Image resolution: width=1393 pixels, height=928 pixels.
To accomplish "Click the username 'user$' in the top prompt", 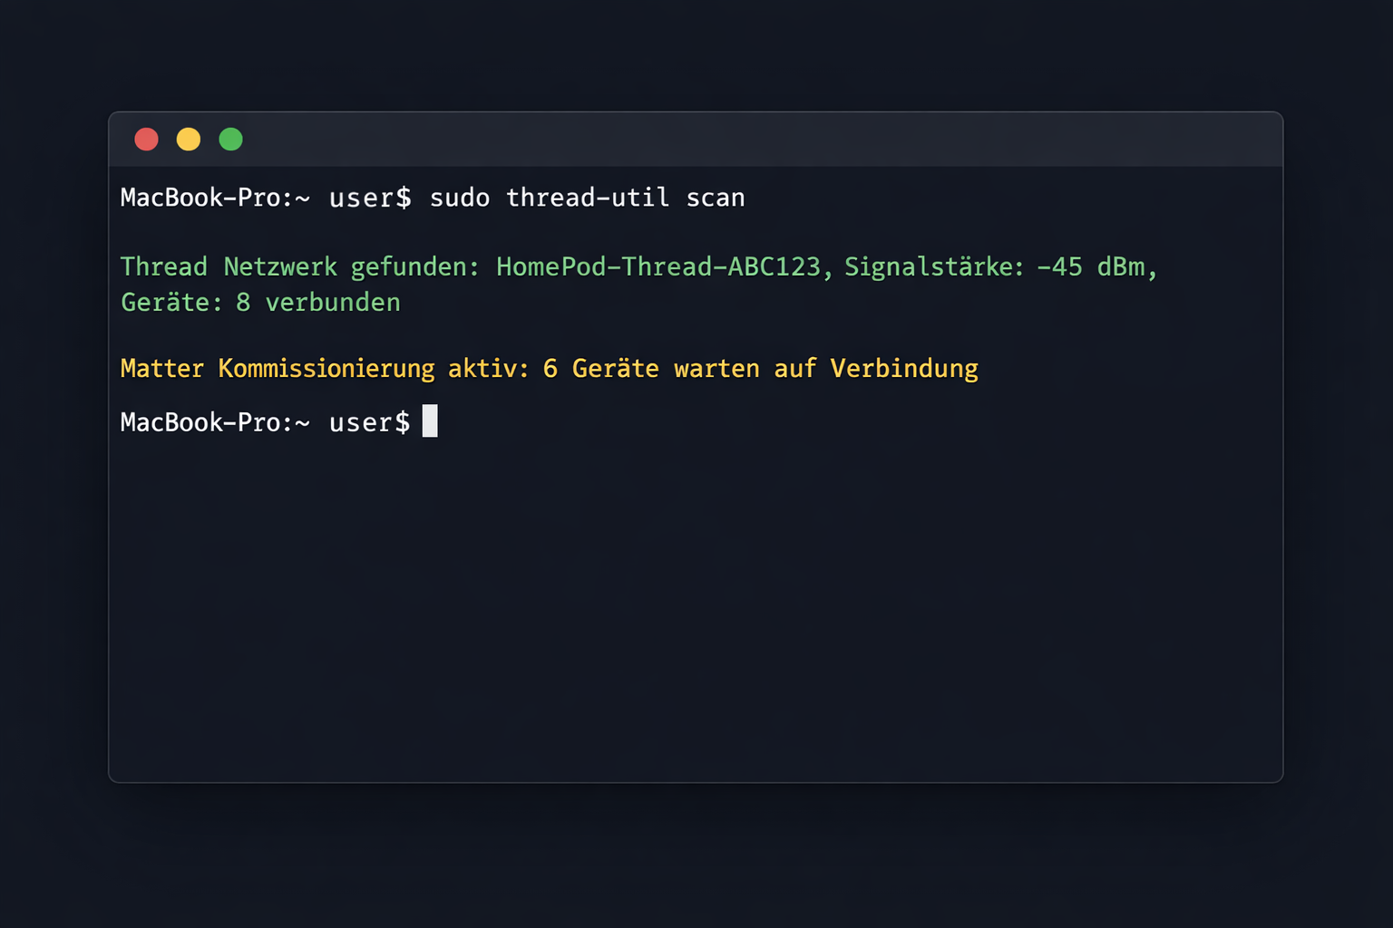I will tap(370, 198).
